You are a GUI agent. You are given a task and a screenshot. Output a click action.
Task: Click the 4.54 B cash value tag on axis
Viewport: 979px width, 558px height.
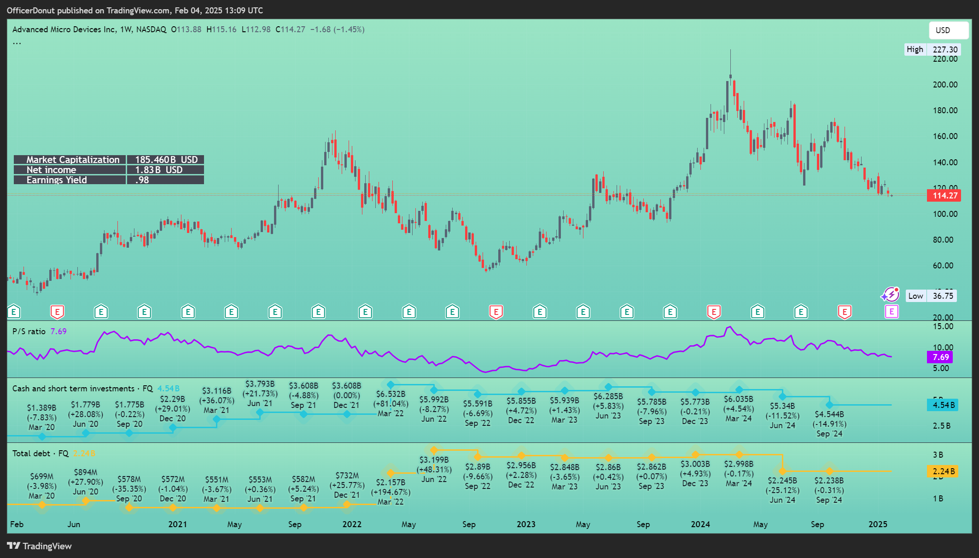pyautogui.click(x=943, y=405)
